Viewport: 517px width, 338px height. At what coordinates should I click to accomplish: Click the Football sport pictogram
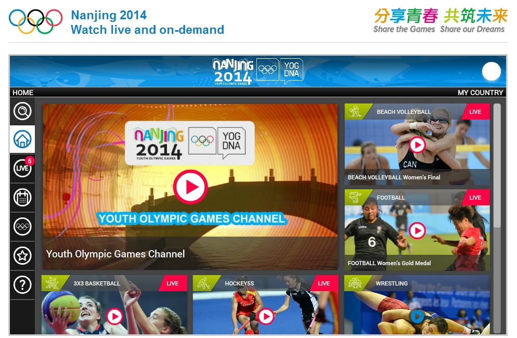(x=355, y=197)
